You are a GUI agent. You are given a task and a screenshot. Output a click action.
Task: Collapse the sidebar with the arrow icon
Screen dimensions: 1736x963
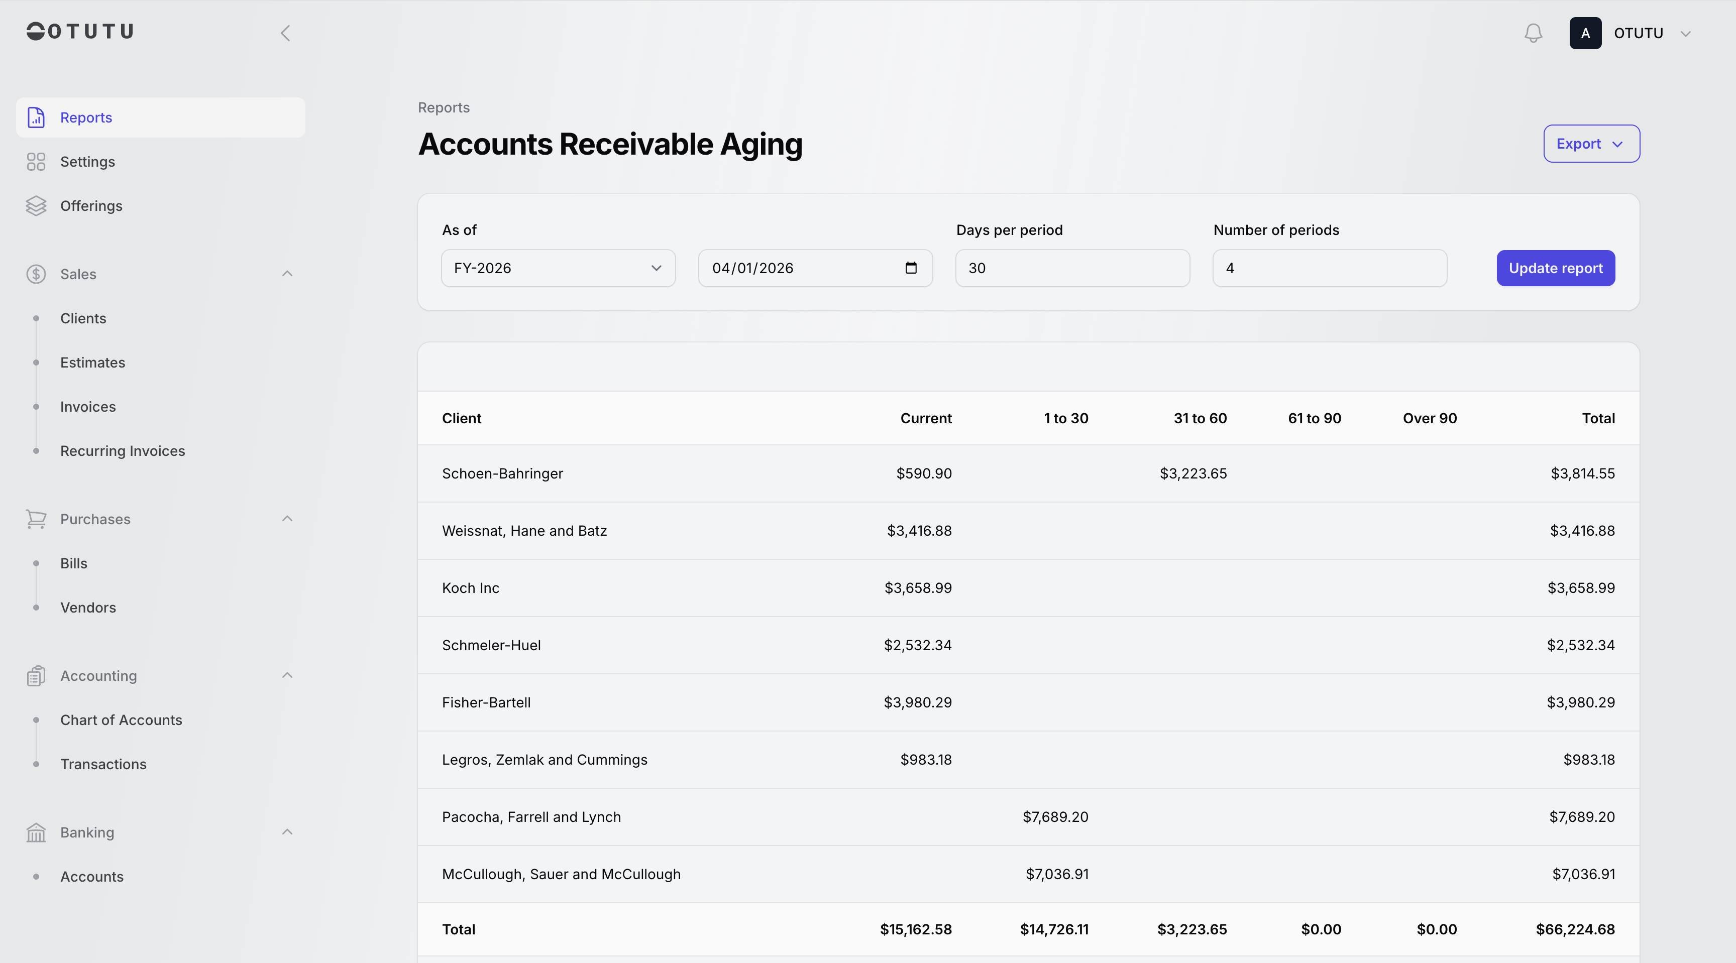tap(285, 33)
